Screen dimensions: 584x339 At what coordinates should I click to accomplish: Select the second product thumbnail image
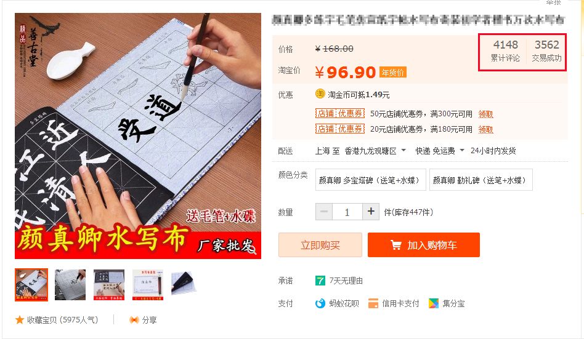coord(70,285)
